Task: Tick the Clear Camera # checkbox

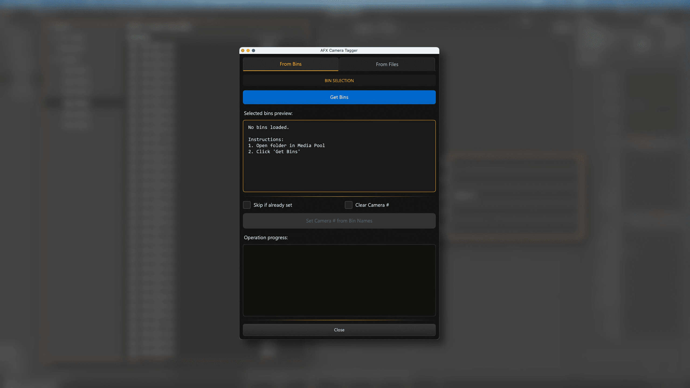Action: point(349,205)
